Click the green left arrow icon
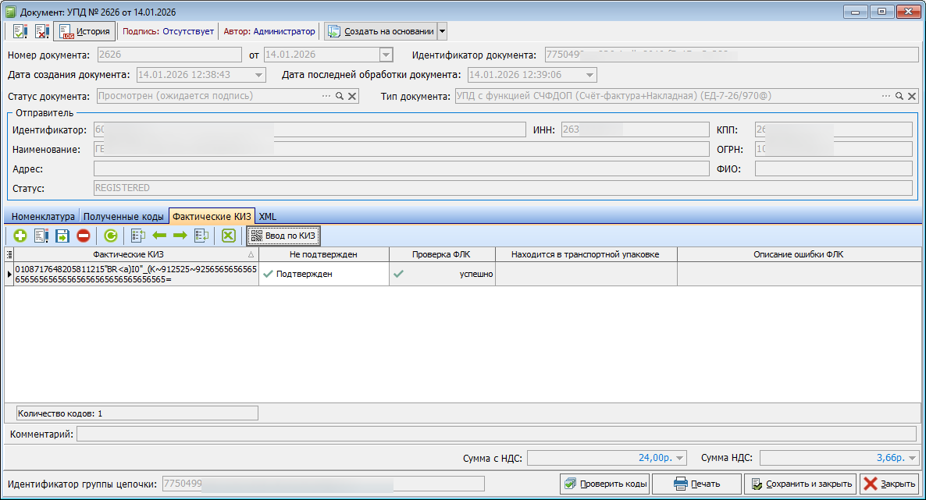This screenshot has height=500, width=926. coord(159,235)
